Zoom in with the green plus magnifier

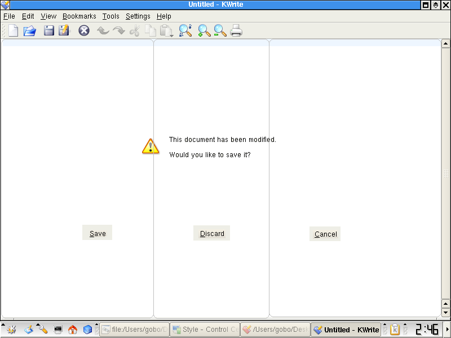click(x=204, y=30)
